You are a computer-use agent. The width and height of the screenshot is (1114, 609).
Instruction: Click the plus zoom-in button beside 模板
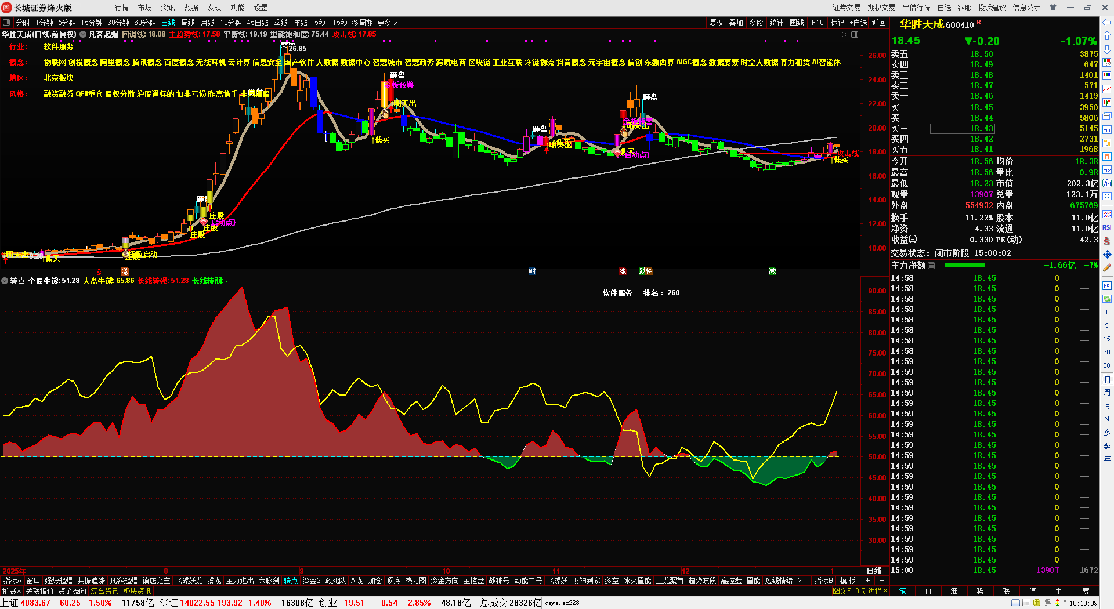[x=868, y=581]
